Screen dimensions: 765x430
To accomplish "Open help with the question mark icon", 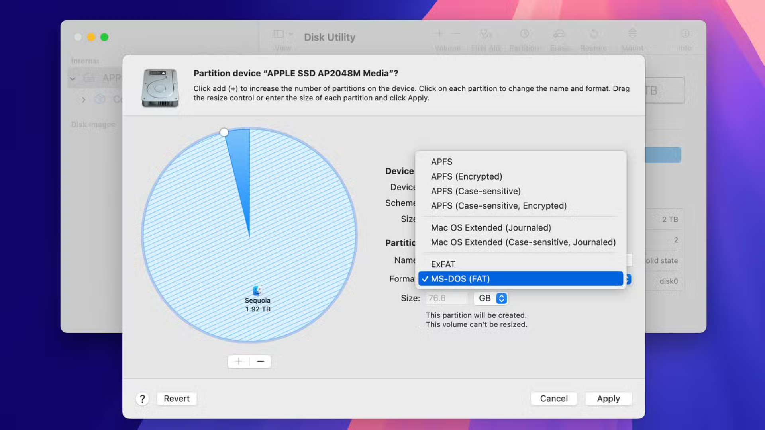I will click(142, 398).
